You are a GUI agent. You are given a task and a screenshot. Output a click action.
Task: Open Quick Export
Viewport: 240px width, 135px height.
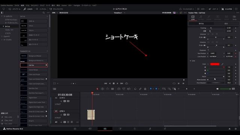click(x=187, y=9)
